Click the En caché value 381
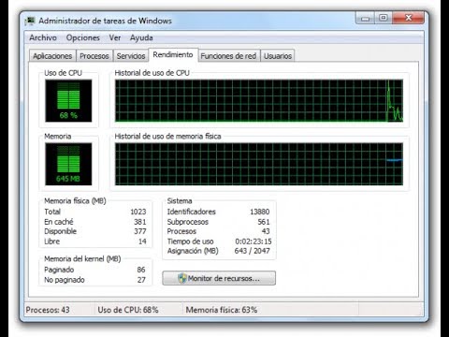Image resolution: width=449 pixels, height=337 pixels. pos(140,222)
